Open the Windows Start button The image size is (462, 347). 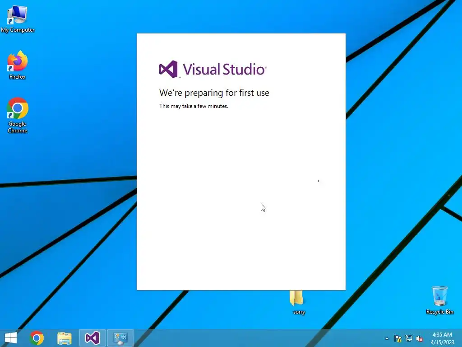[11, 338]
